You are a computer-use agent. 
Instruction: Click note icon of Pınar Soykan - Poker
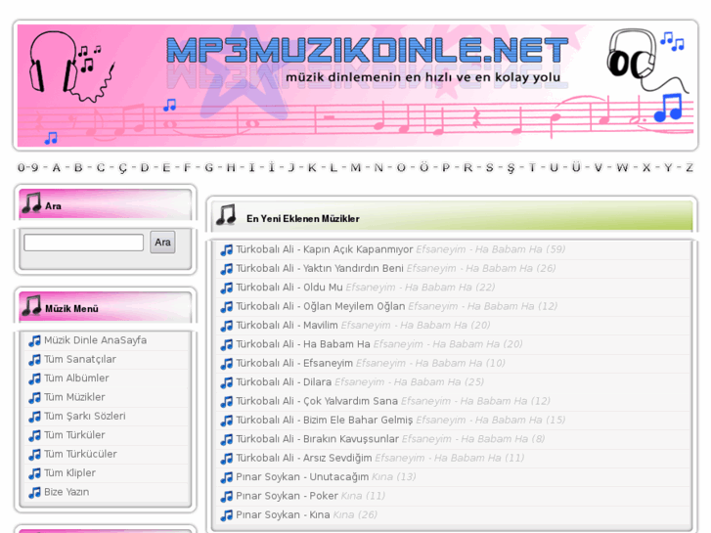coord(226,496)
